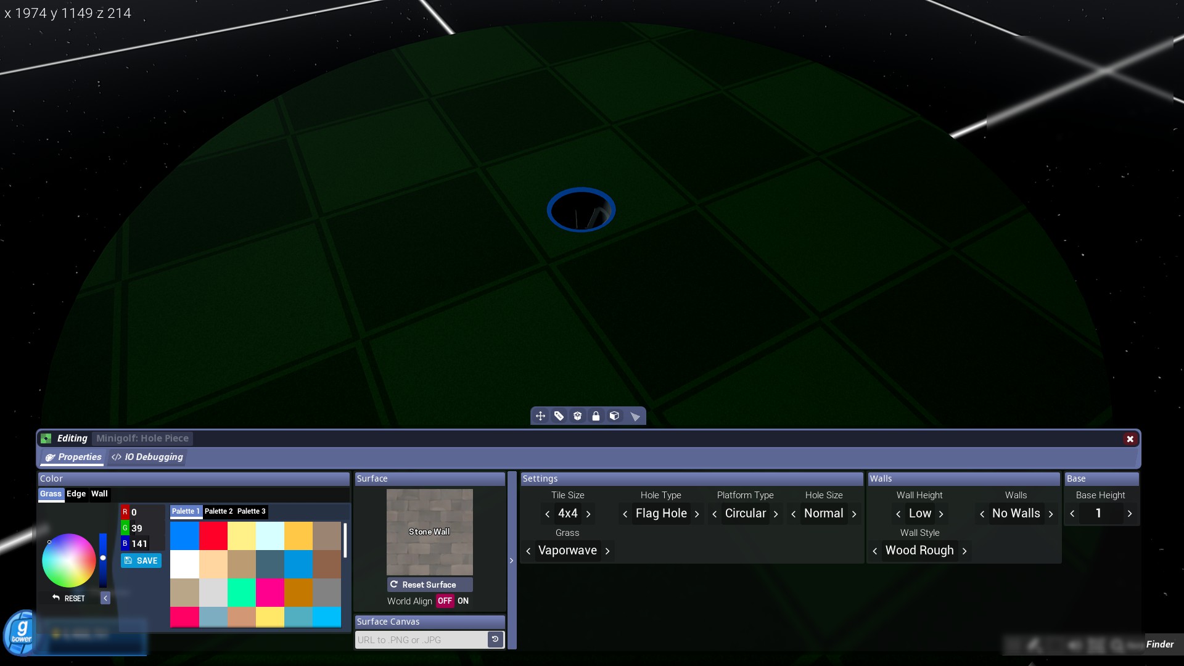Next Tile Size option arrow

[x=589, y=514]
